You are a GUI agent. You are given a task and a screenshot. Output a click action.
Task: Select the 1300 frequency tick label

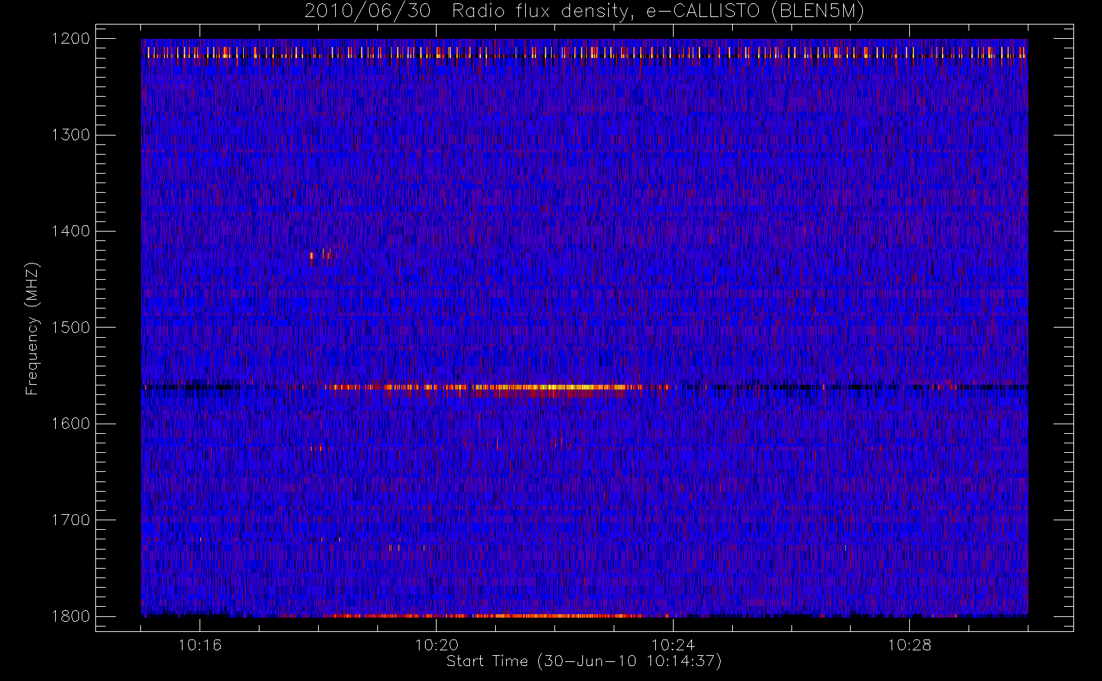tap(71, 135)
